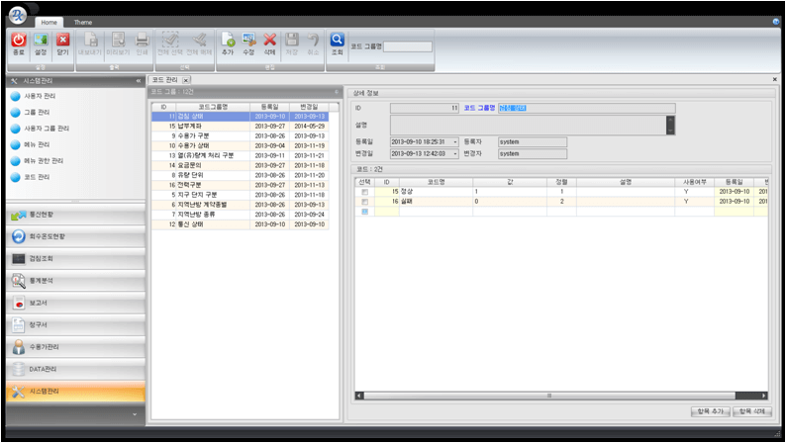Check the selection box for code 정상
Screen dimensions: 786x443
[x=365, y=191]
